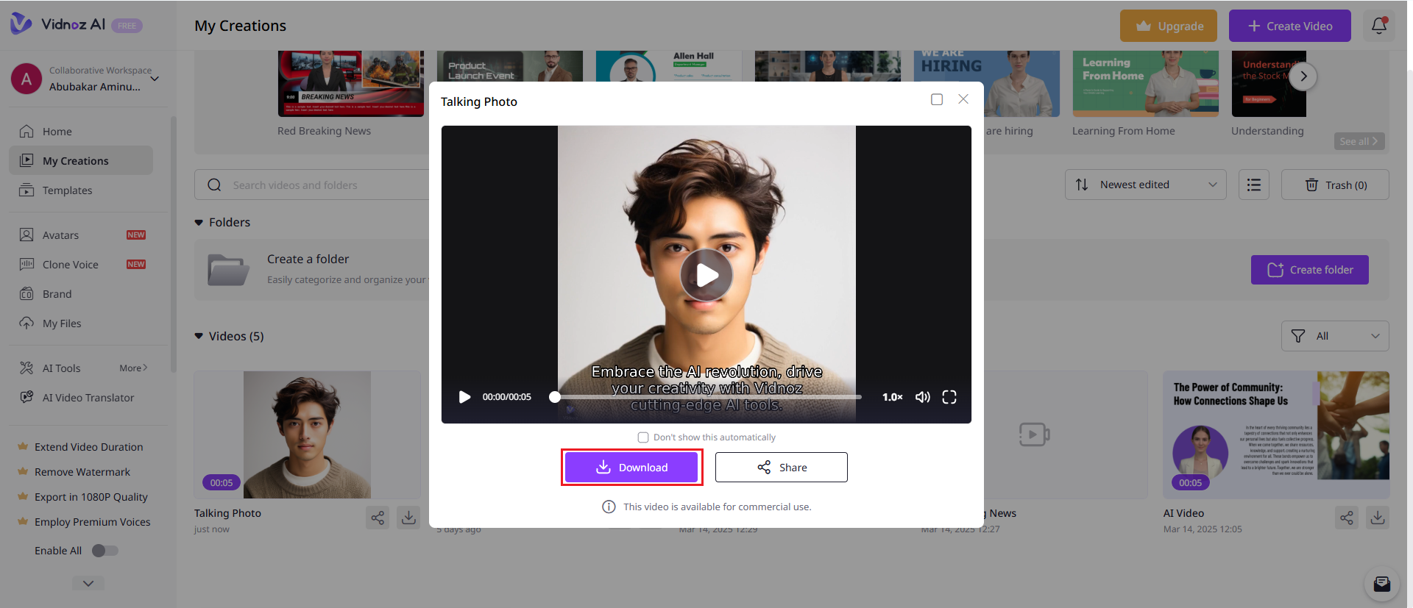Open My Files section
The image size is (1413, 608).
tap(81, 323)
